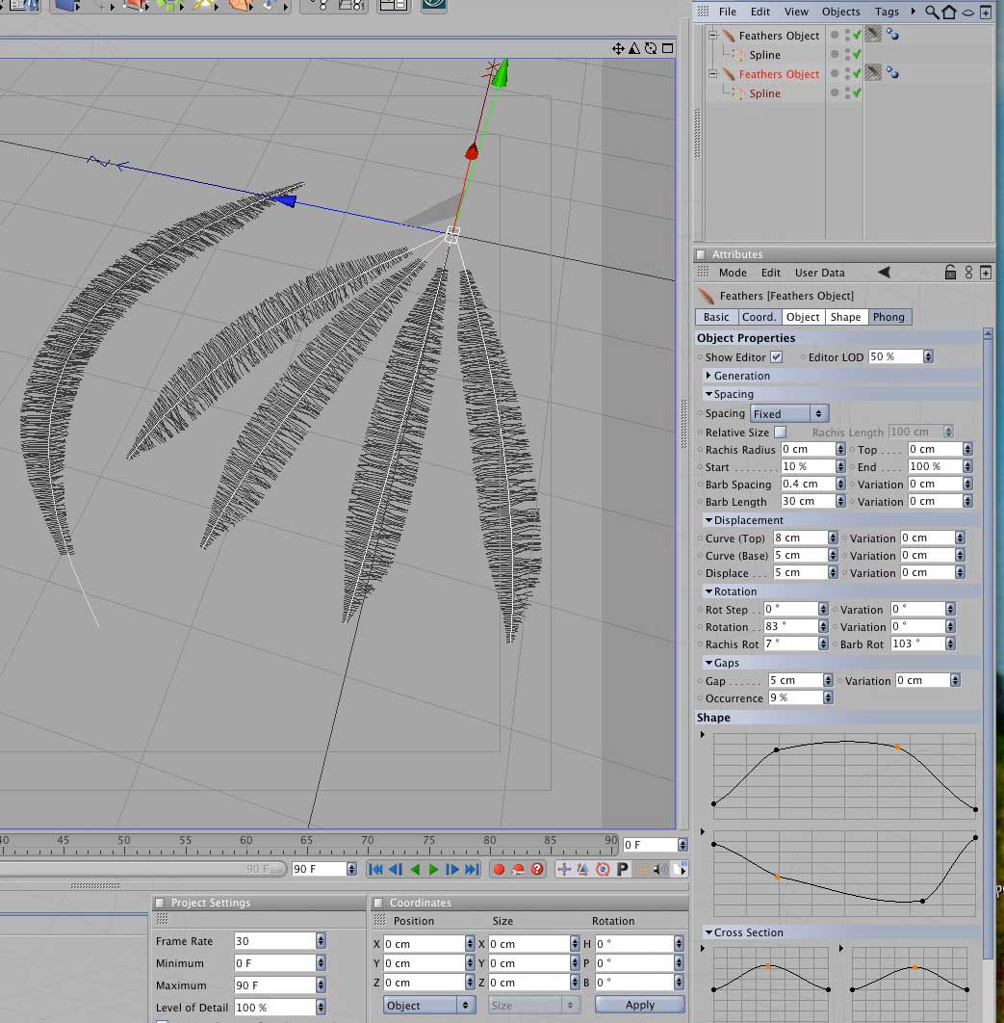
Task: Open Attributes User Data menu
Action: (x=819, y=273)
